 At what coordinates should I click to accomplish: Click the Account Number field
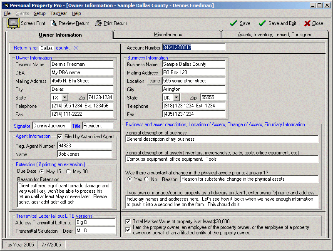(x=194, y=47)
